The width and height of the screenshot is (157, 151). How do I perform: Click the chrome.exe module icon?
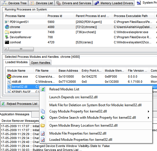(x=9, y=76)
